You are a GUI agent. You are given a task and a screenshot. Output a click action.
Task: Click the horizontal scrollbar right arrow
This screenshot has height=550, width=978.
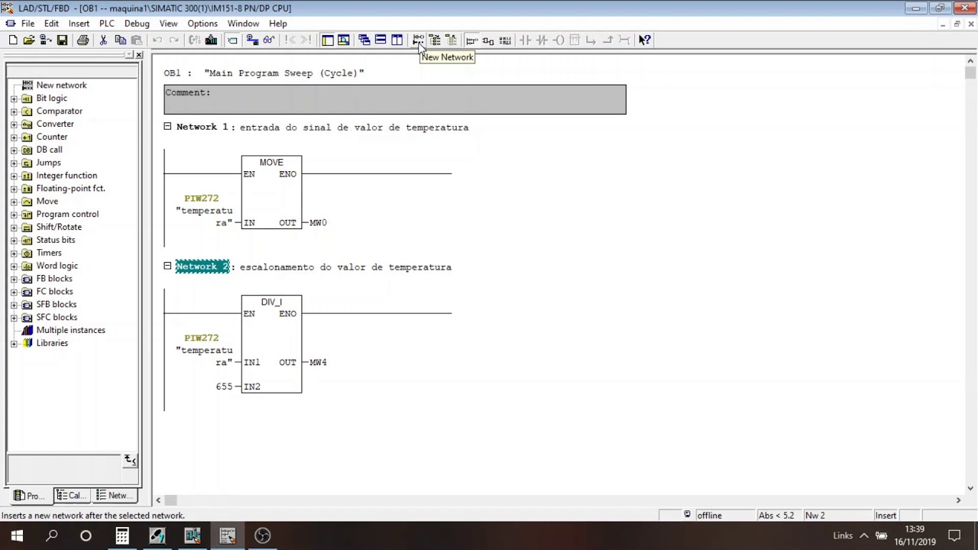coord(958,500)
